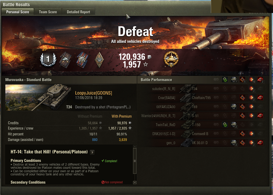The width and height of the screenshot is (273, 195).
Task: Switch to the Team Score tab
Action: 48,12
